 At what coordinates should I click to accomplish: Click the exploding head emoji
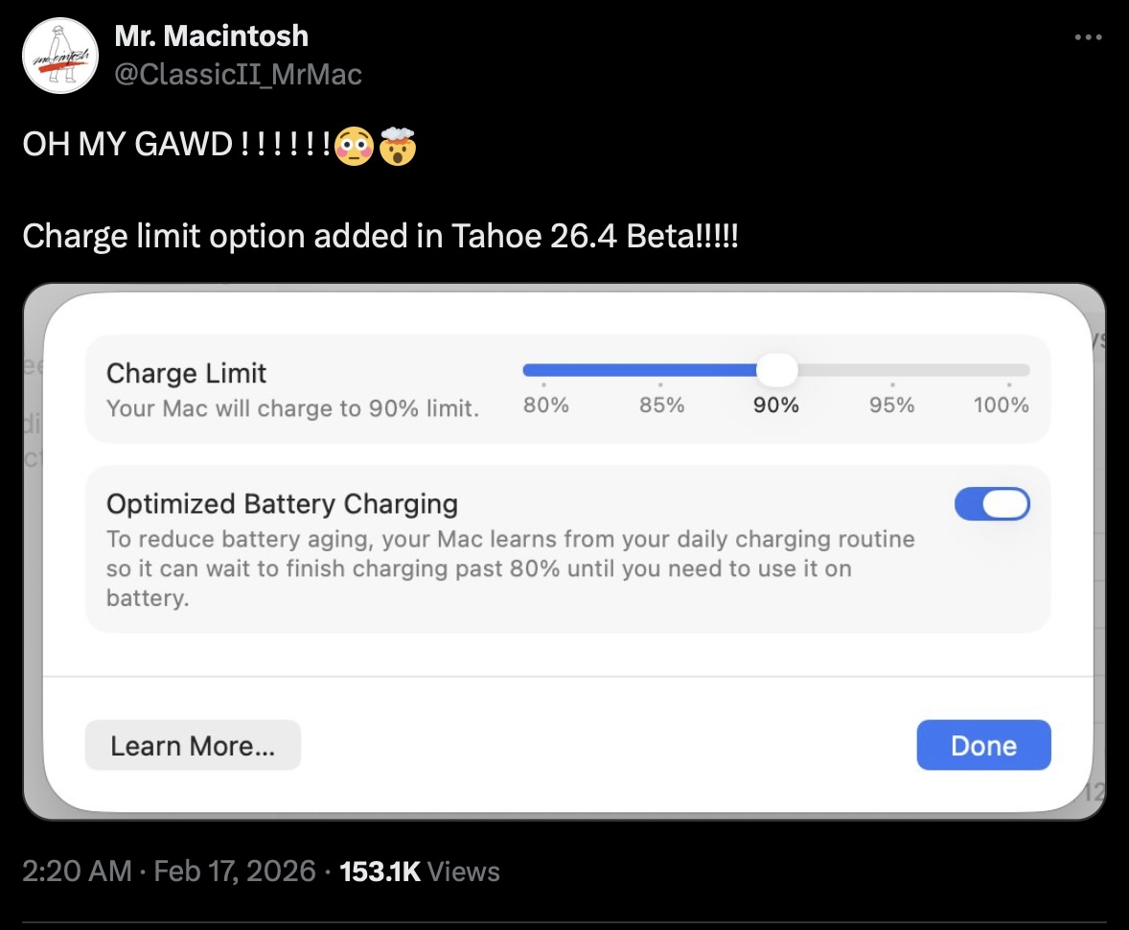click(x=397, y=147)
